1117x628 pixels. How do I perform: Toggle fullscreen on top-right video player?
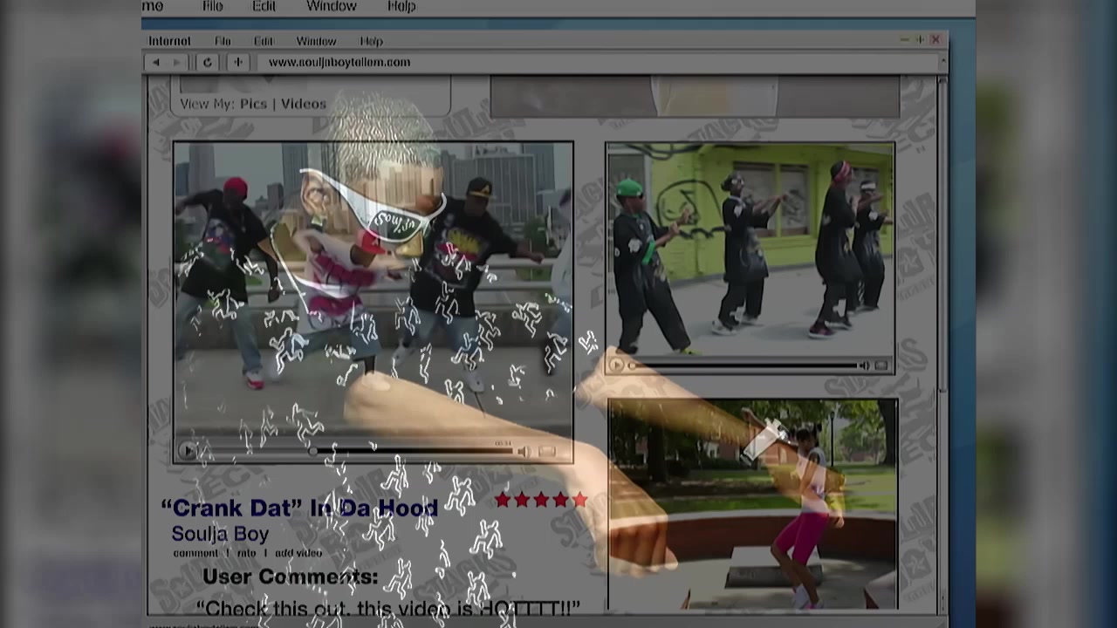tap(881, 365)
